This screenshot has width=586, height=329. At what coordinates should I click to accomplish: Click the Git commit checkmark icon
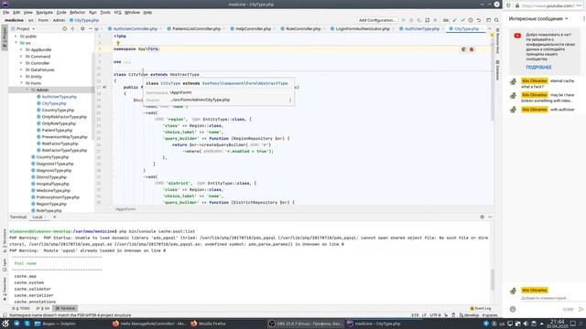[462, 20]
